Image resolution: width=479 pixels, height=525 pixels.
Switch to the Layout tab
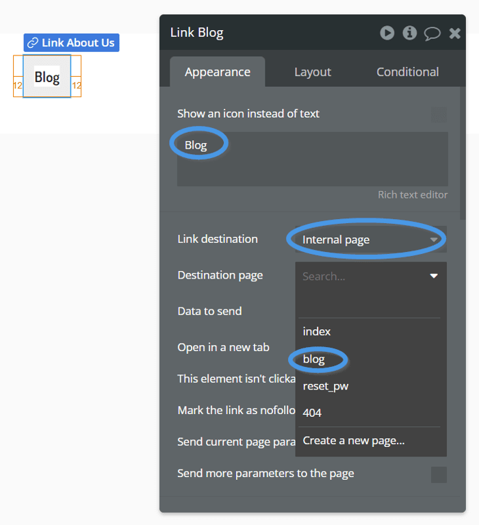[x=313, y=72]
